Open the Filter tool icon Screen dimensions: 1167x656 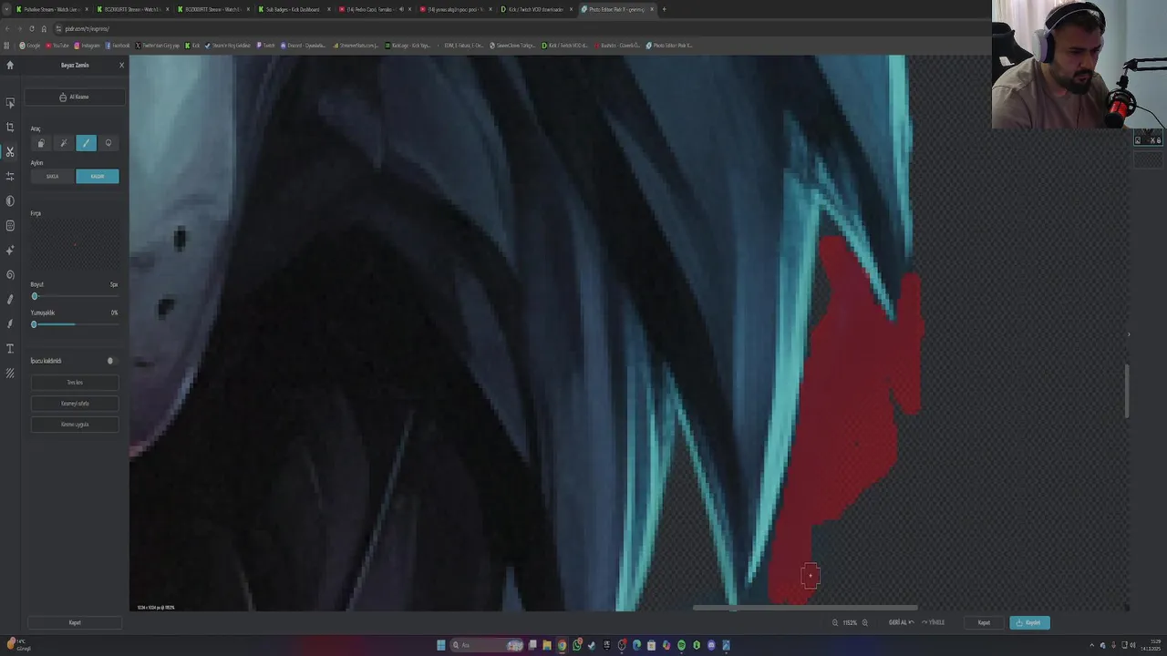coord(10,225)
